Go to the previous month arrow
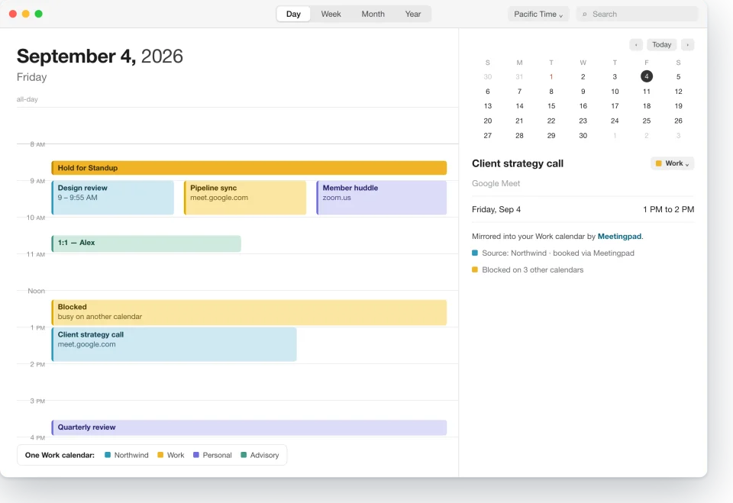 pyautogui.click(x=636, y=45)
